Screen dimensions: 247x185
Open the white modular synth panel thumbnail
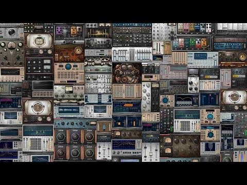[x=98, y=83]
